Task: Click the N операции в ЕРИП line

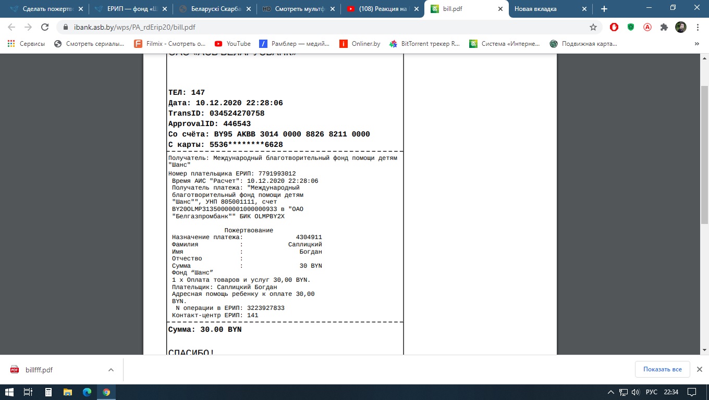Action: 230,308
